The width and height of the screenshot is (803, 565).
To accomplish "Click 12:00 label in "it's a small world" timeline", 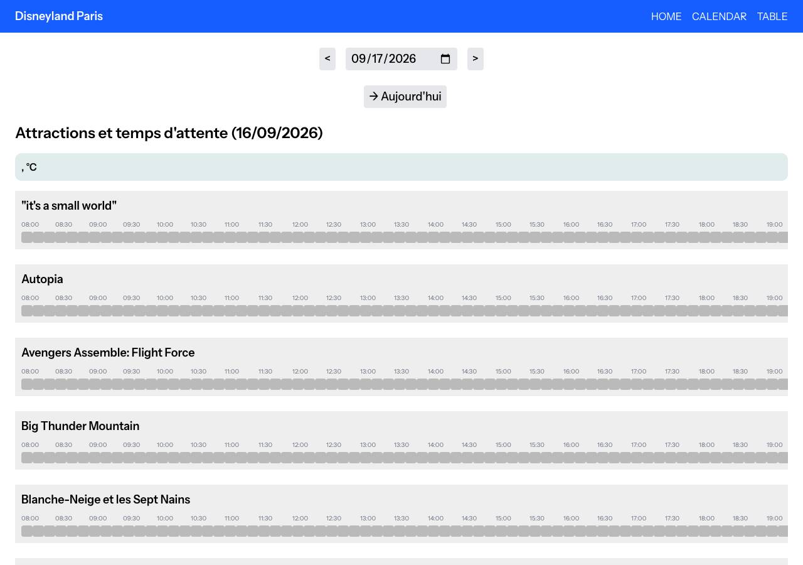I will pyautogui.click(x=300, y=225).
